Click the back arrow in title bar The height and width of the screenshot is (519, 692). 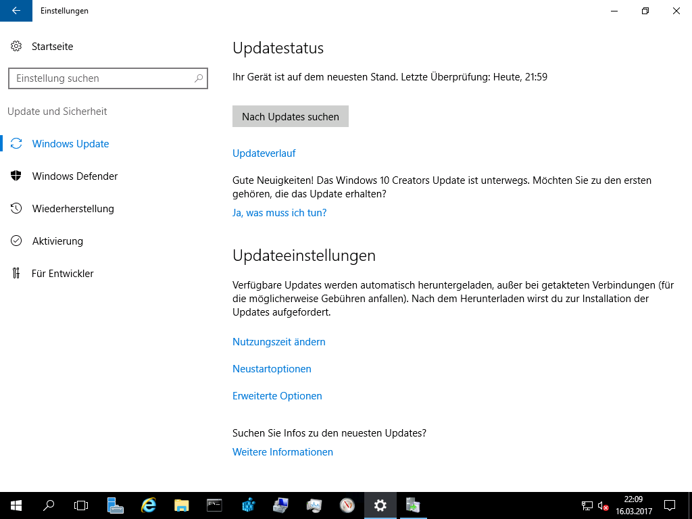pos(16,11)
